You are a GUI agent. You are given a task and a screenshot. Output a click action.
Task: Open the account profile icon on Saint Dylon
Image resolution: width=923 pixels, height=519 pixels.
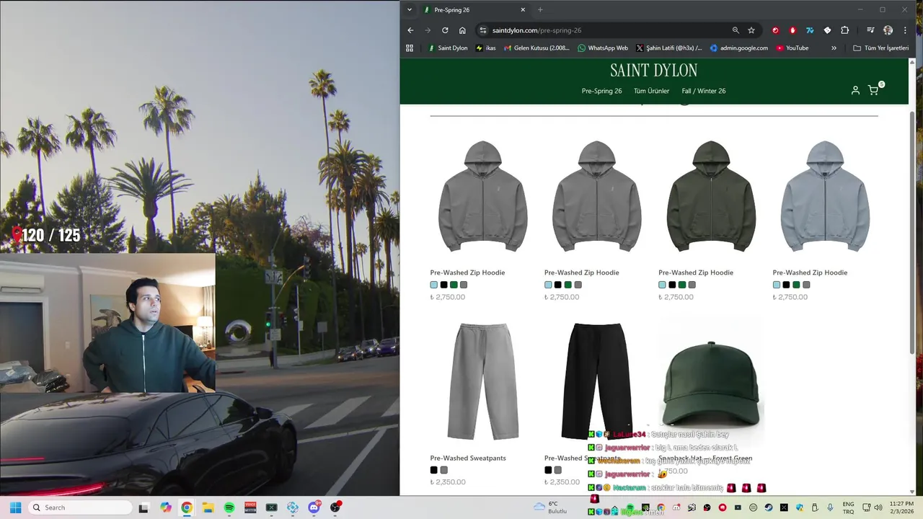tap(855, 90)
